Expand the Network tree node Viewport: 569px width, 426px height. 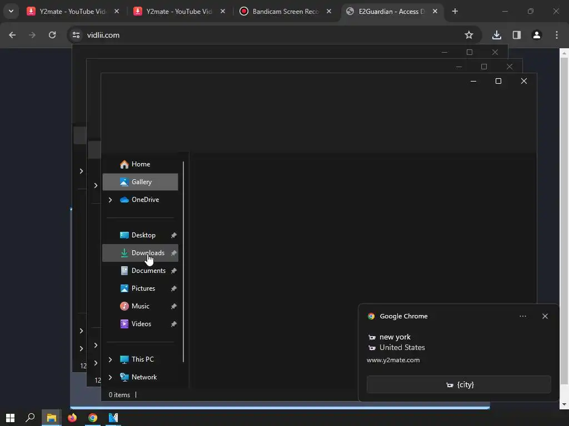tap(111, 377)
